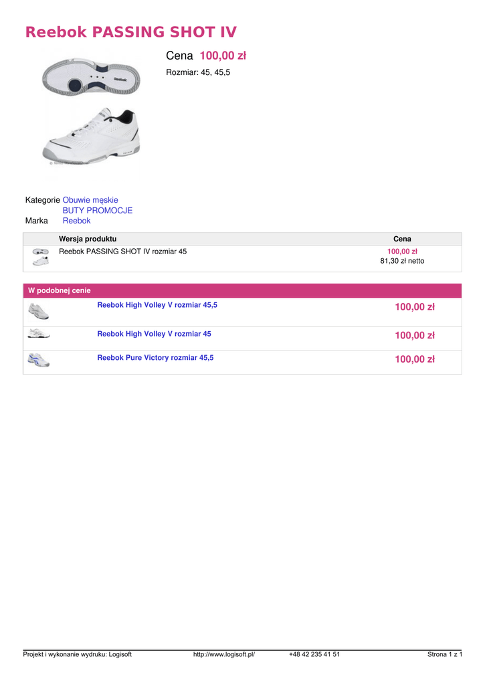This screenshot has width=485, height=685.
Task: Click the W podobnej cenie header bar
Action: tap(242, 290)
